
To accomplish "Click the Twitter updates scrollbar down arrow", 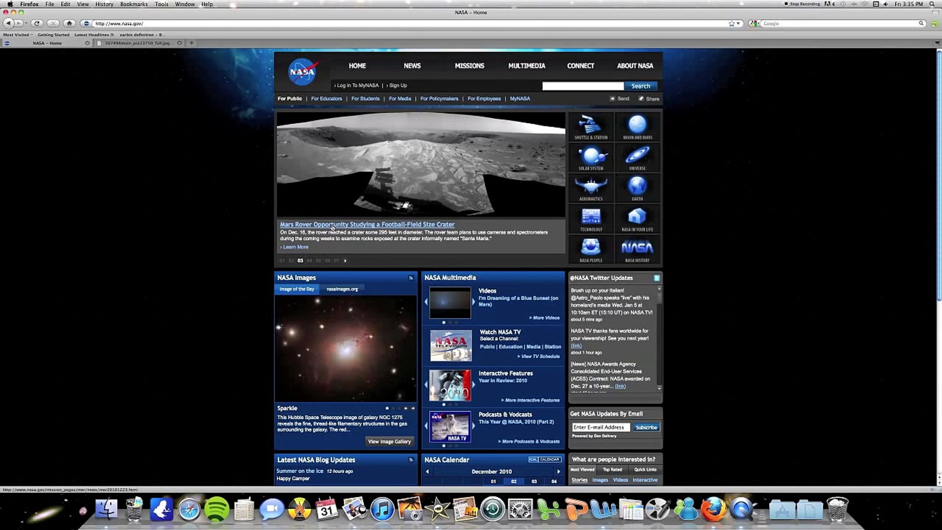I will pos(659,388).
